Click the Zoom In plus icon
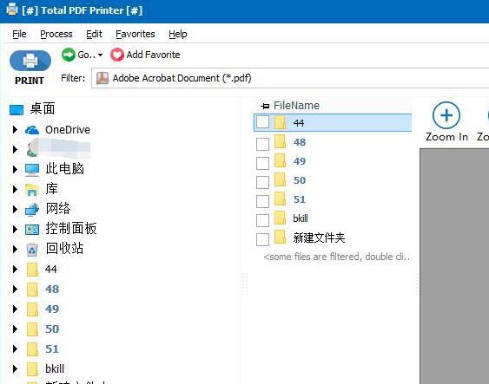Viewport: 489px width, 384px height. click(446, 115)
